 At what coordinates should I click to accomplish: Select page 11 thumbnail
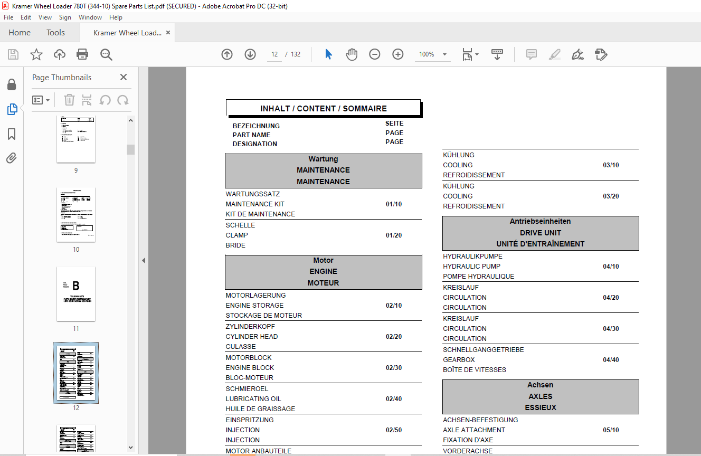[x=76, y=293]
